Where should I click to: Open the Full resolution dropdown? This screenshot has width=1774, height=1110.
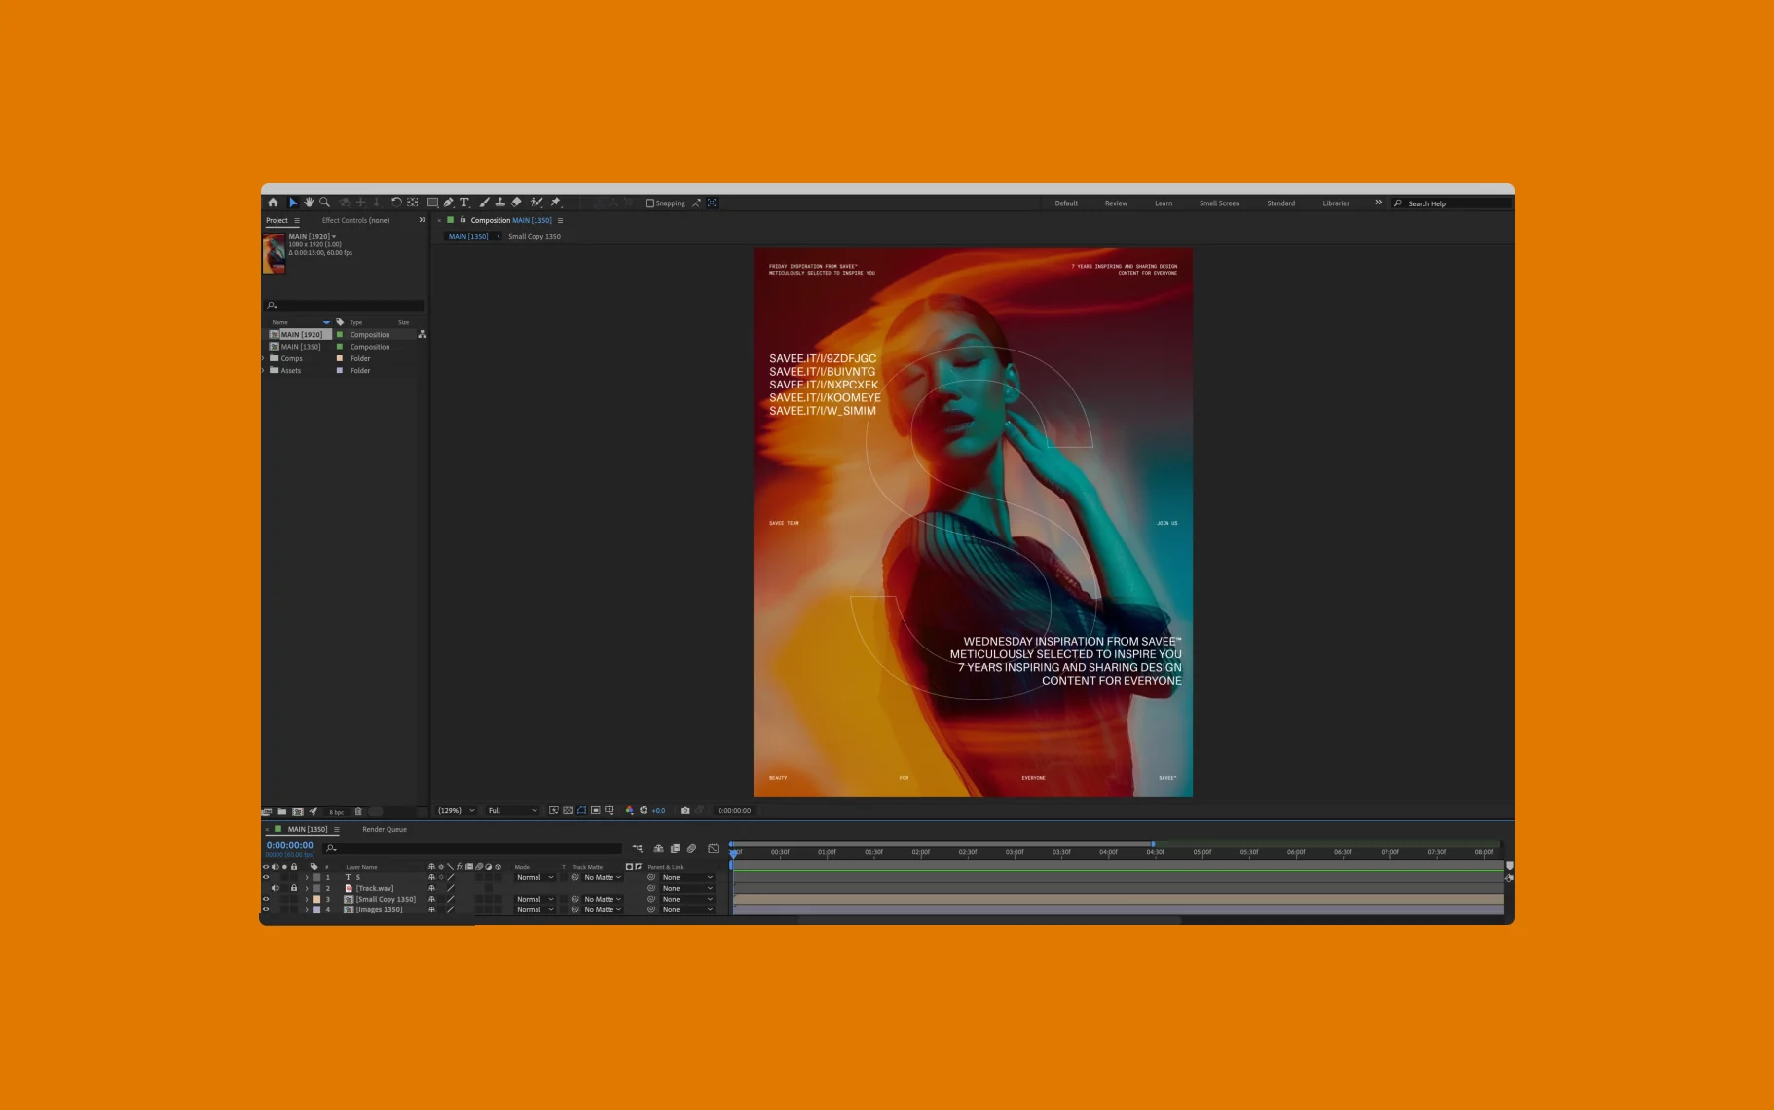click(512, 810)
